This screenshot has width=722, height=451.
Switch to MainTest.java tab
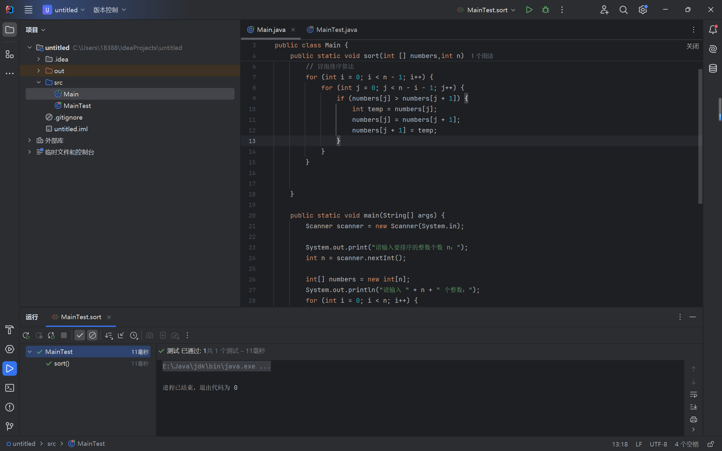coord(336,30)
